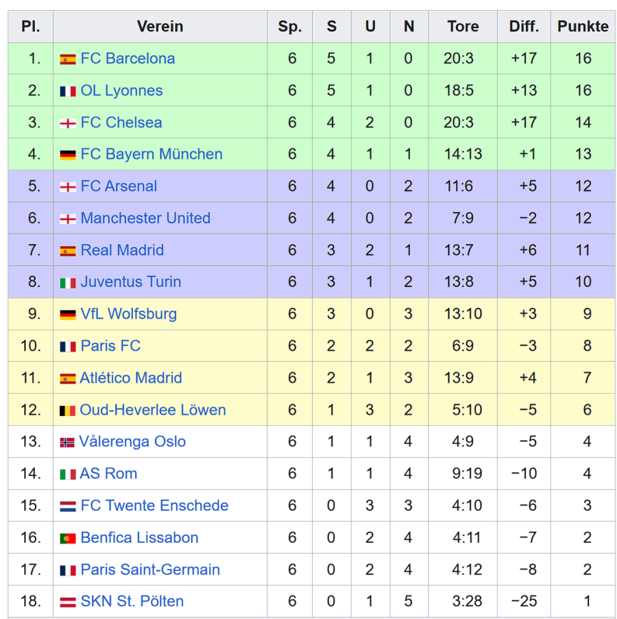The width and height of the screenshot is (617, 619).
Task: Click the Tore column header
Action: coord(463,27)
